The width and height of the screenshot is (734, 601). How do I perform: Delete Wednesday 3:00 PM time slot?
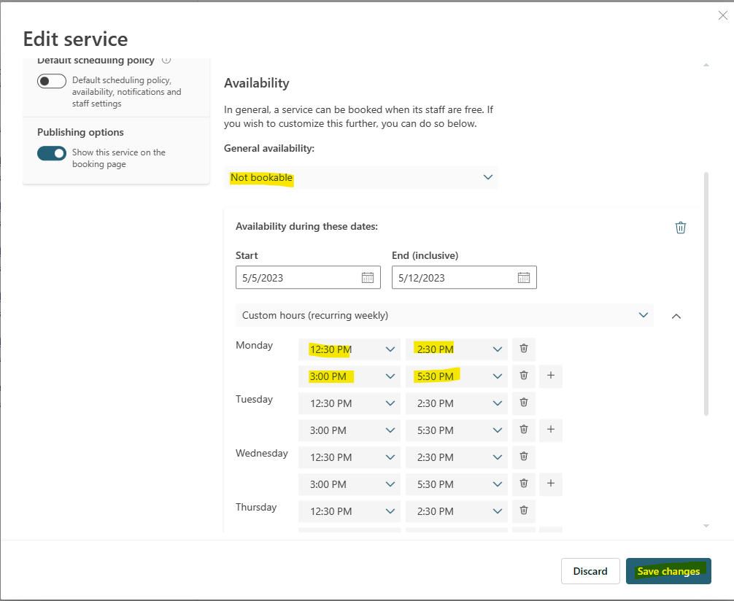(524, 484)
